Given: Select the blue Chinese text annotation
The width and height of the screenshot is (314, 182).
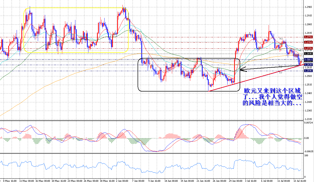Looking at the screenshot, I should (x=272, y=97).
